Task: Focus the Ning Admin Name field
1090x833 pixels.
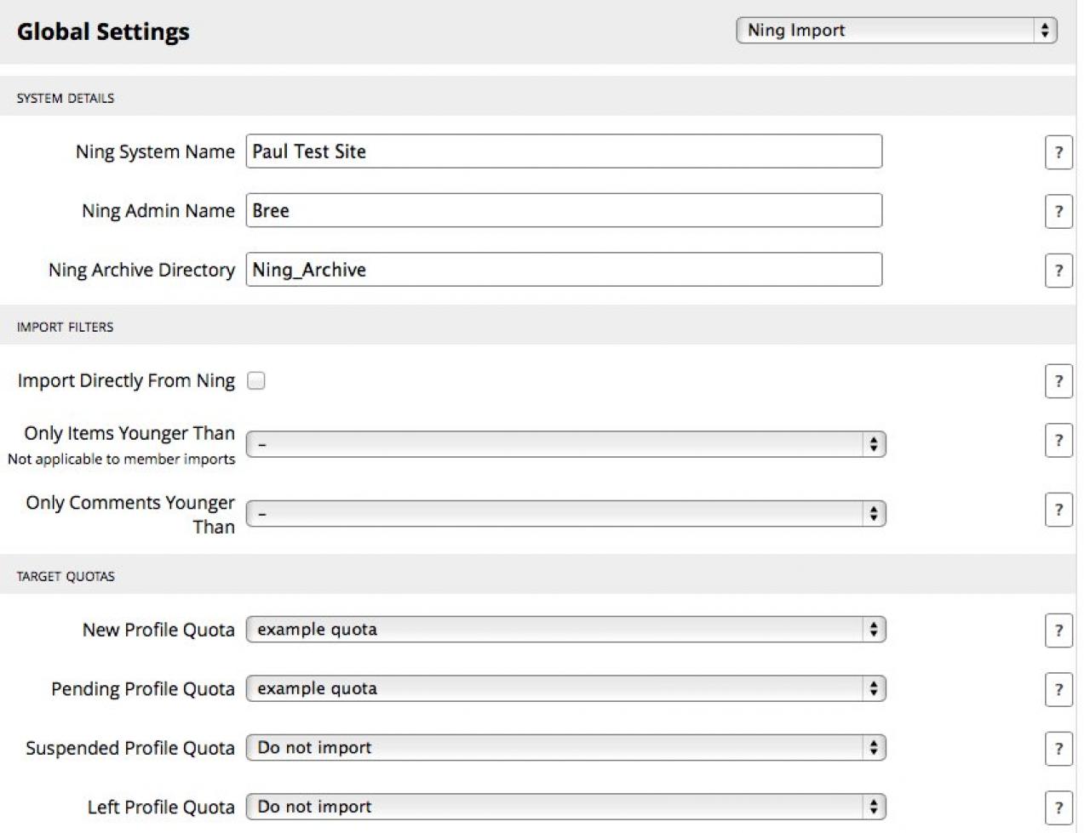Action: (564, 211)
